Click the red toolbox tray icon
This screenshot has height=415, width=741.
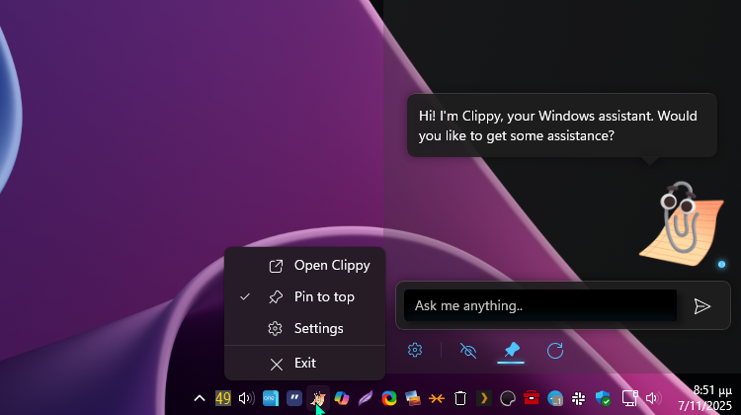tap(532, 397)
